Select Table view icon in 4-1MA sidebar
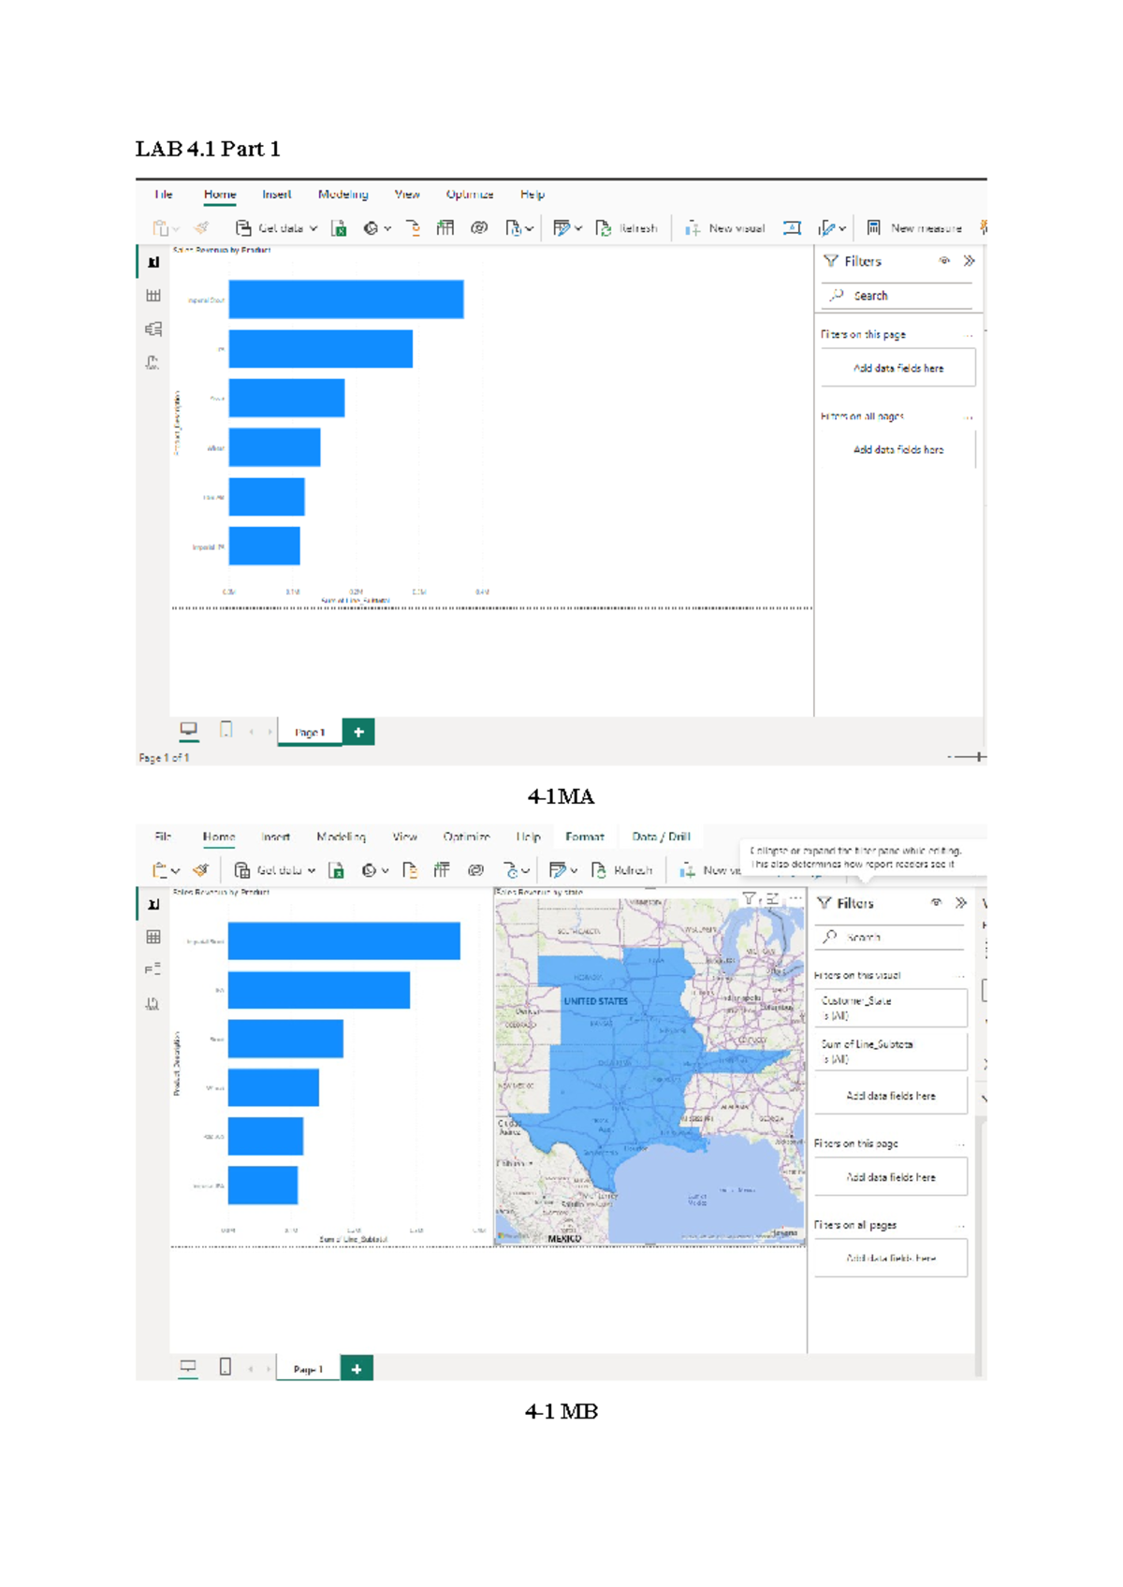 (x=153, y=296)
